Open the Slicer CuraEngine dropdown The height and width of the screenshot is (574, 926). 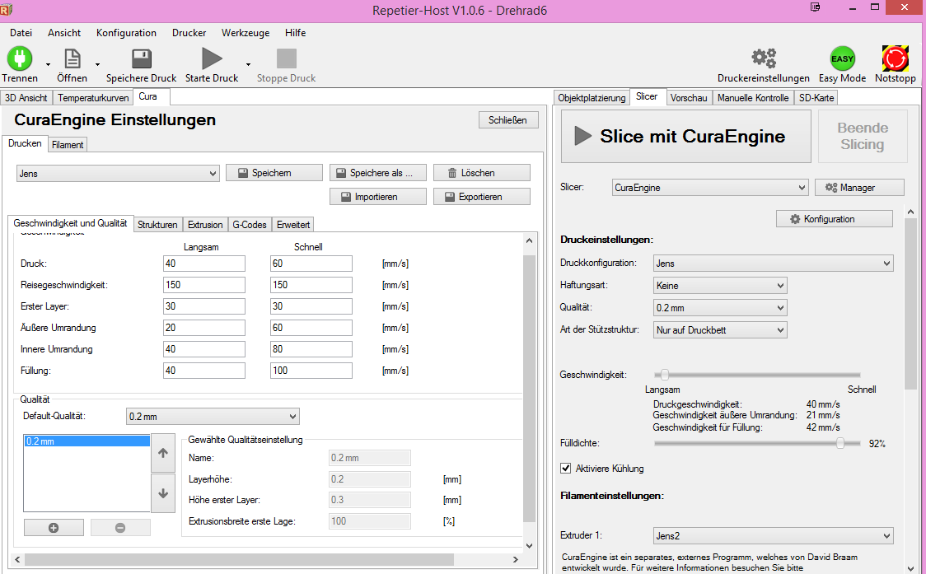tap(710, 188)
